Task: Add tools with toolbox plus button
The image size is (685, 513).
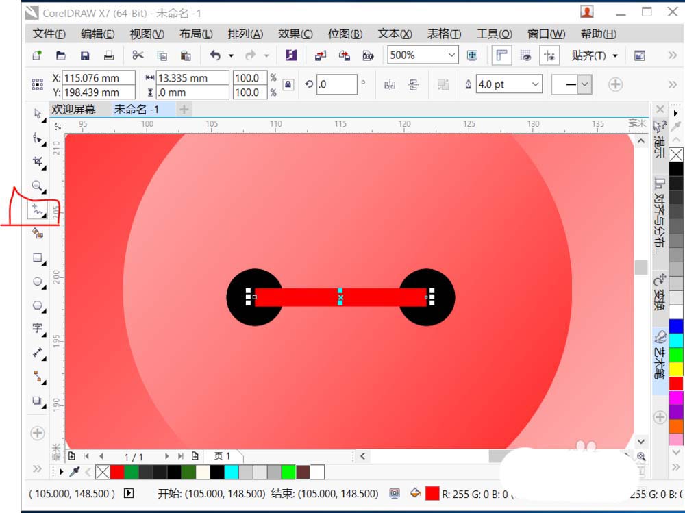Action: pos(38,434)
